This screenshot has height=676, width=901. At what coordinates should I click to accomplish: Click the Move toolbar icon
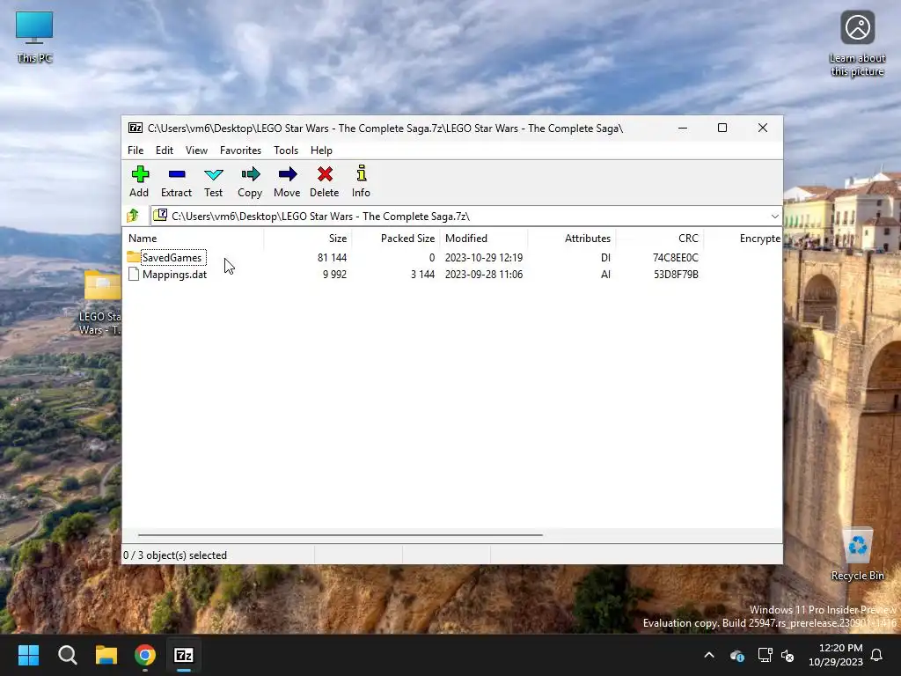[x=288, y=174]
